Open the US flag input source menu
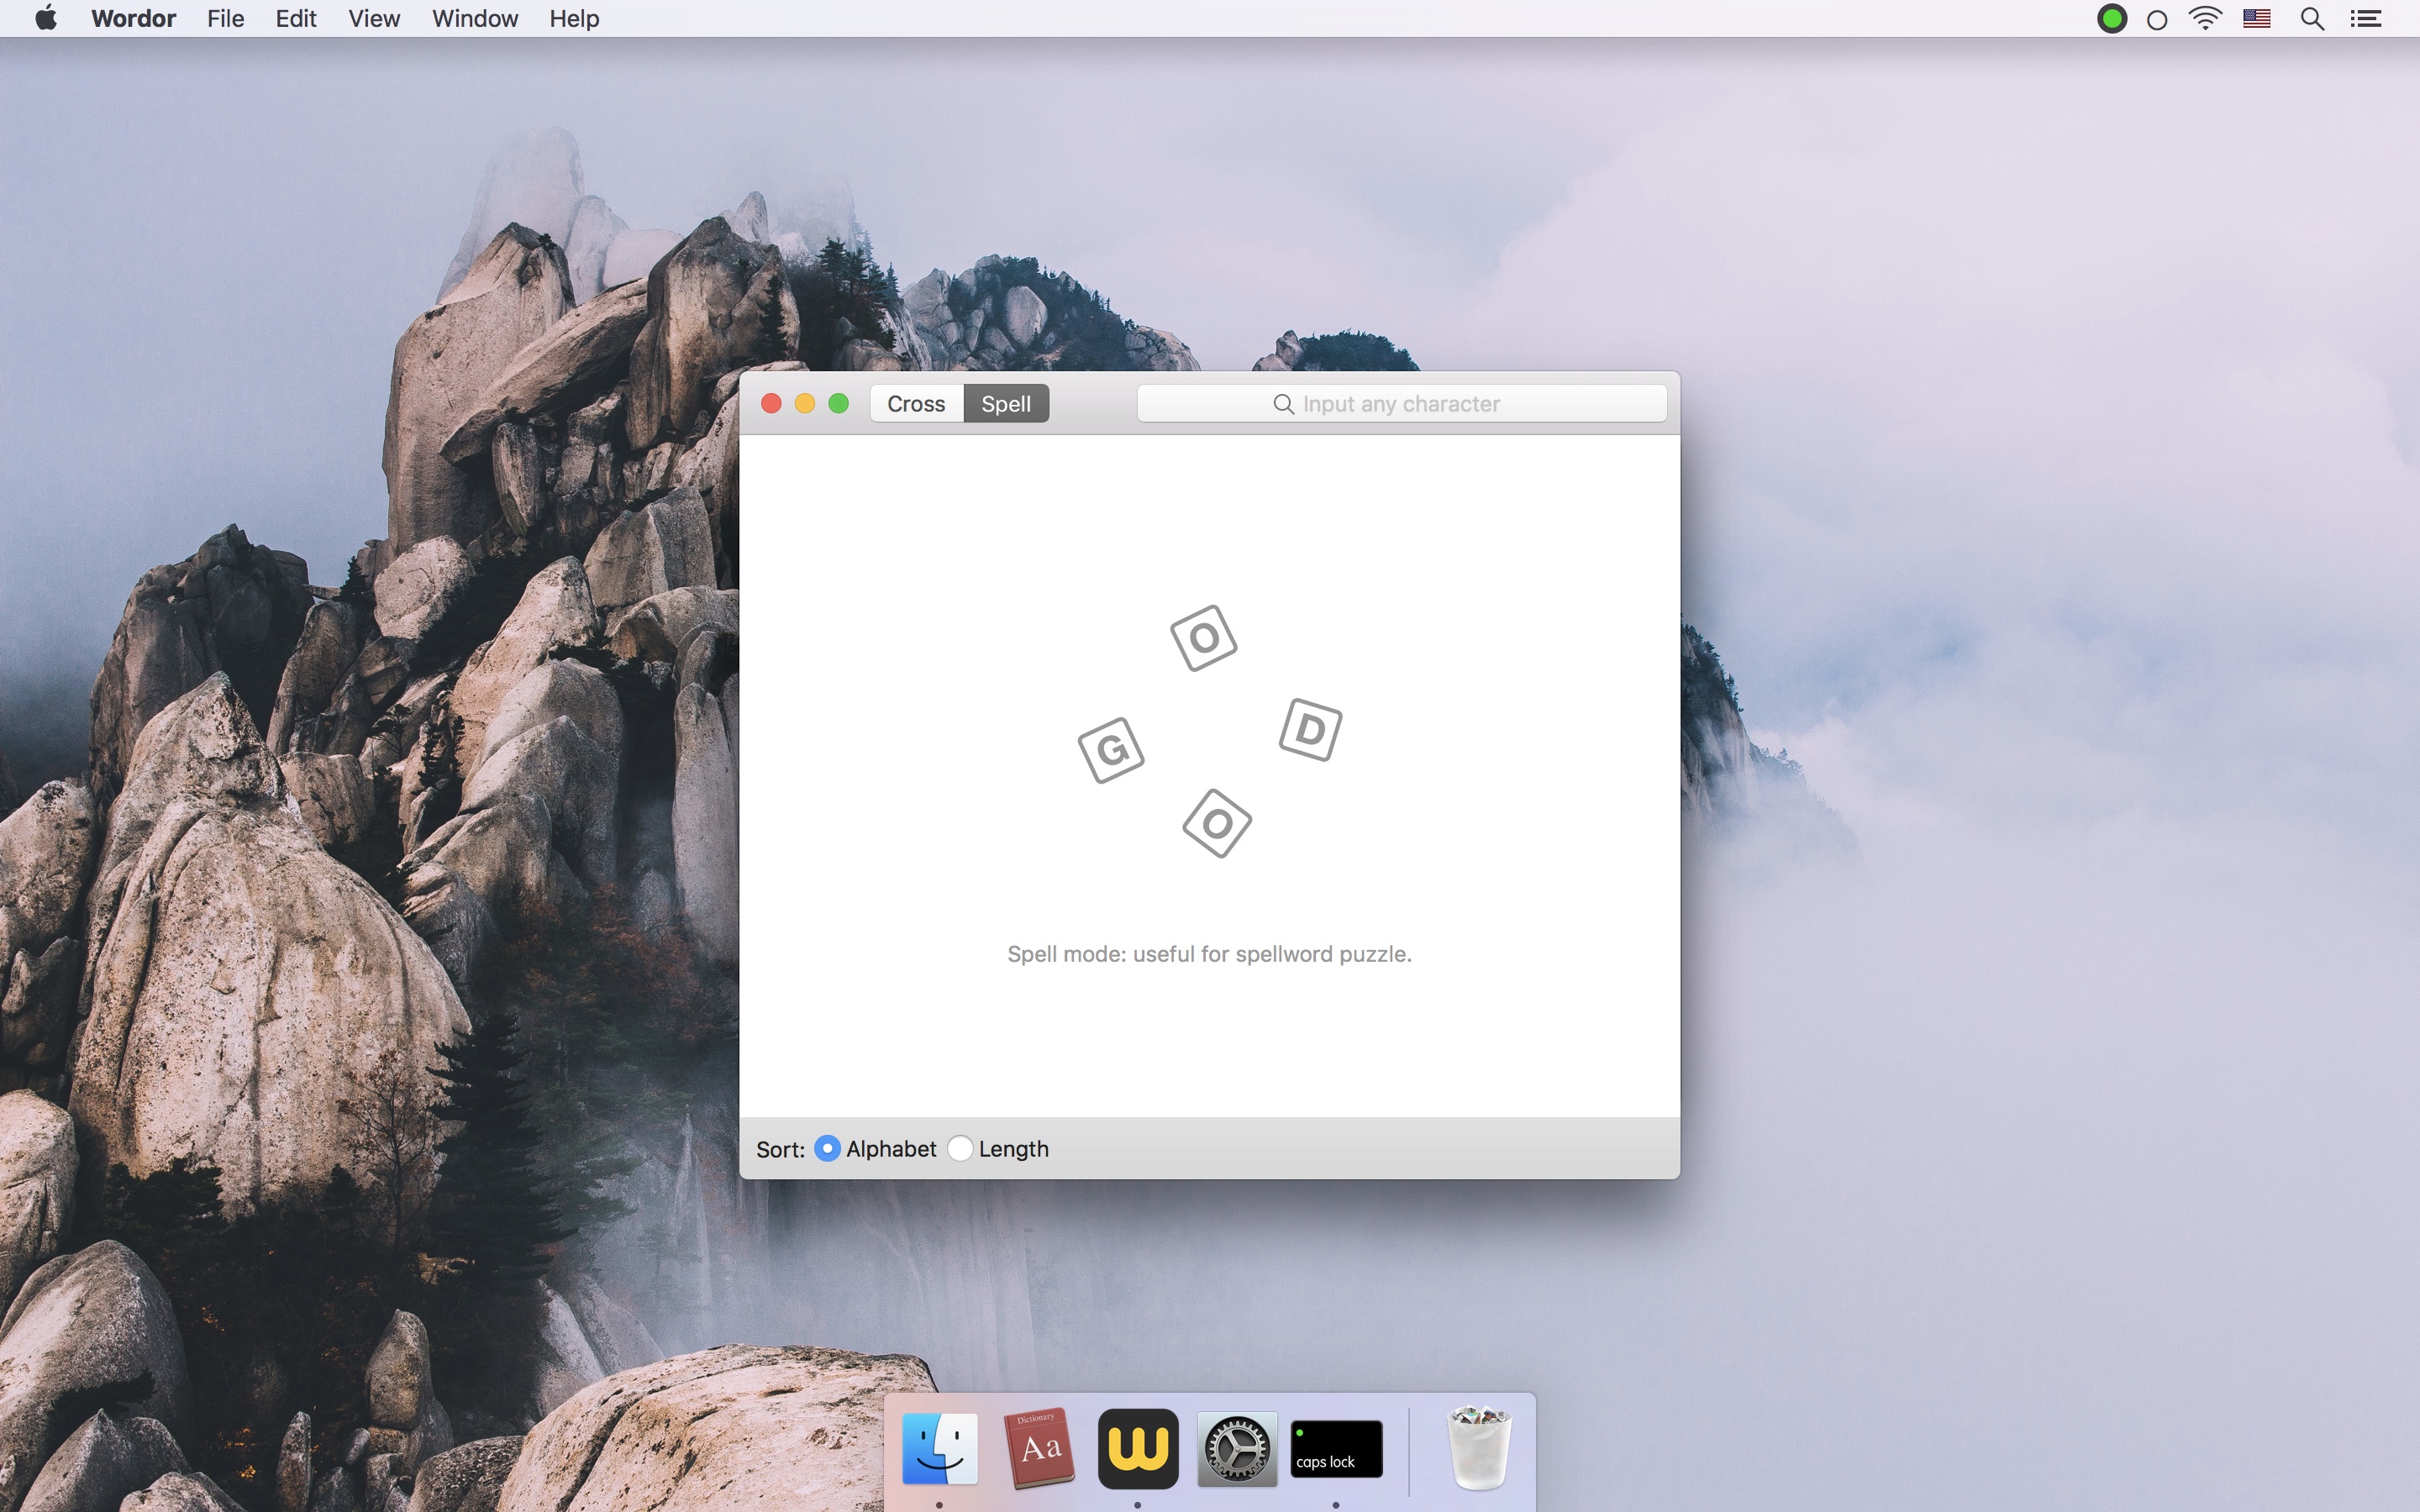 (2257, 19)
